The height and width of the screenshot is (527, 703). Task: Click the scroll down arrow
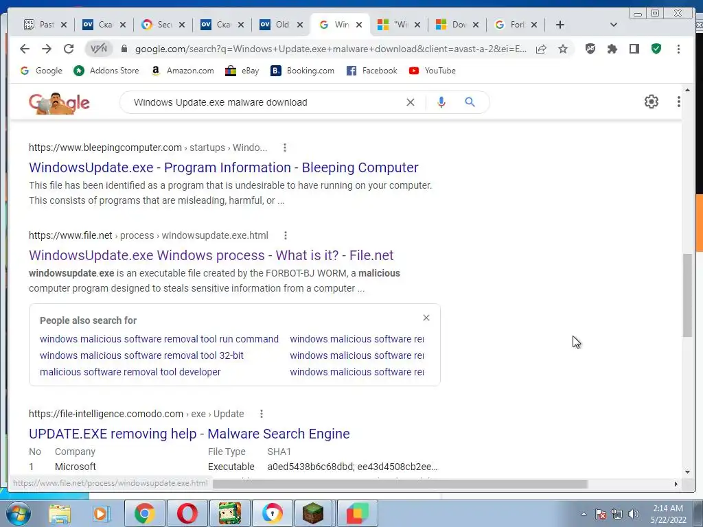[687, 472]
